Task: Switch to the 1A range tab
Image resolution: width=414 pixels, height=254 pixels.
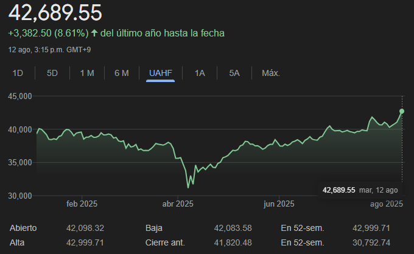Action: pyautogui.click(x=200, y=73)
